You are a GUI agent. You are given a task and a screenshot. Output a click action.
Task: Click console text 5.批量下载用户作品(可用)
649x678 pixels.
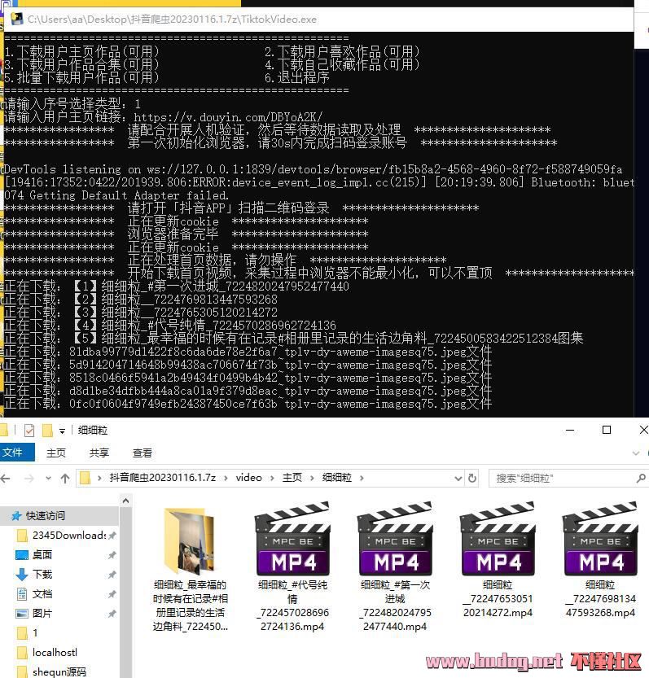point(81,77)
